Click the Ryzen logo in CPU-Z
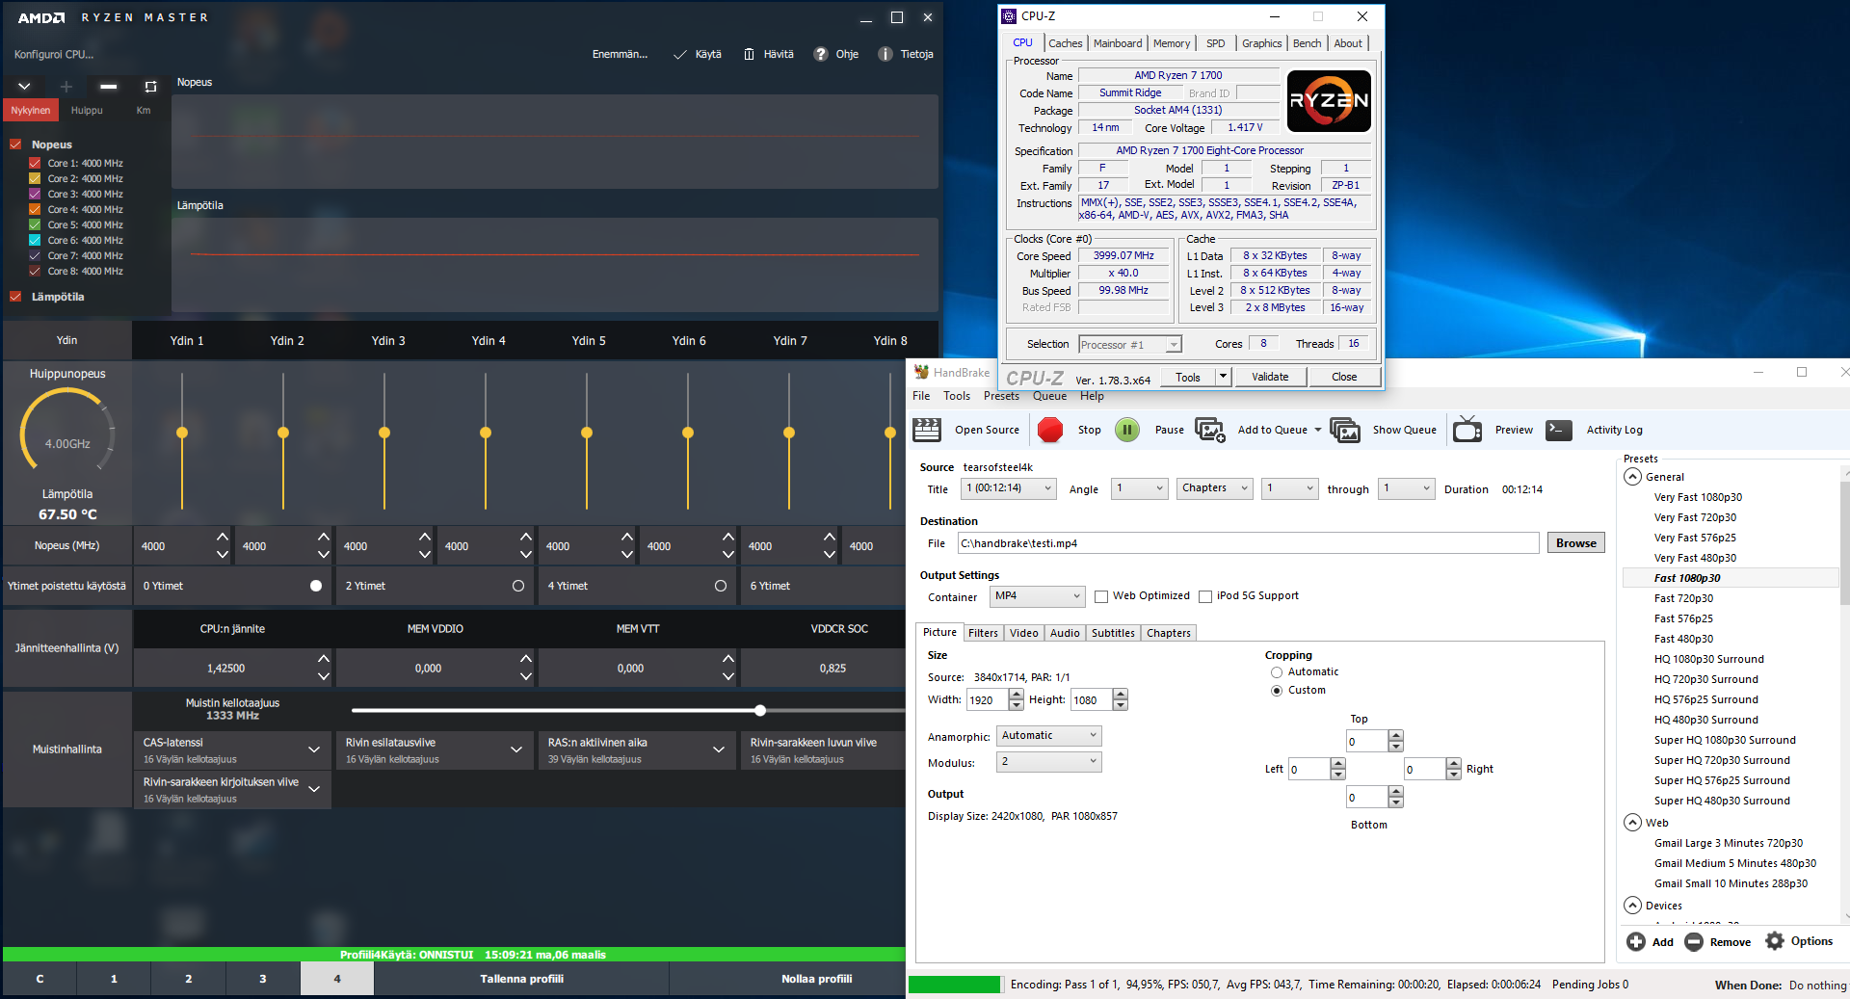This screenshot has width=1850, height=999. pyautogui.click(x=1330, y=100)
